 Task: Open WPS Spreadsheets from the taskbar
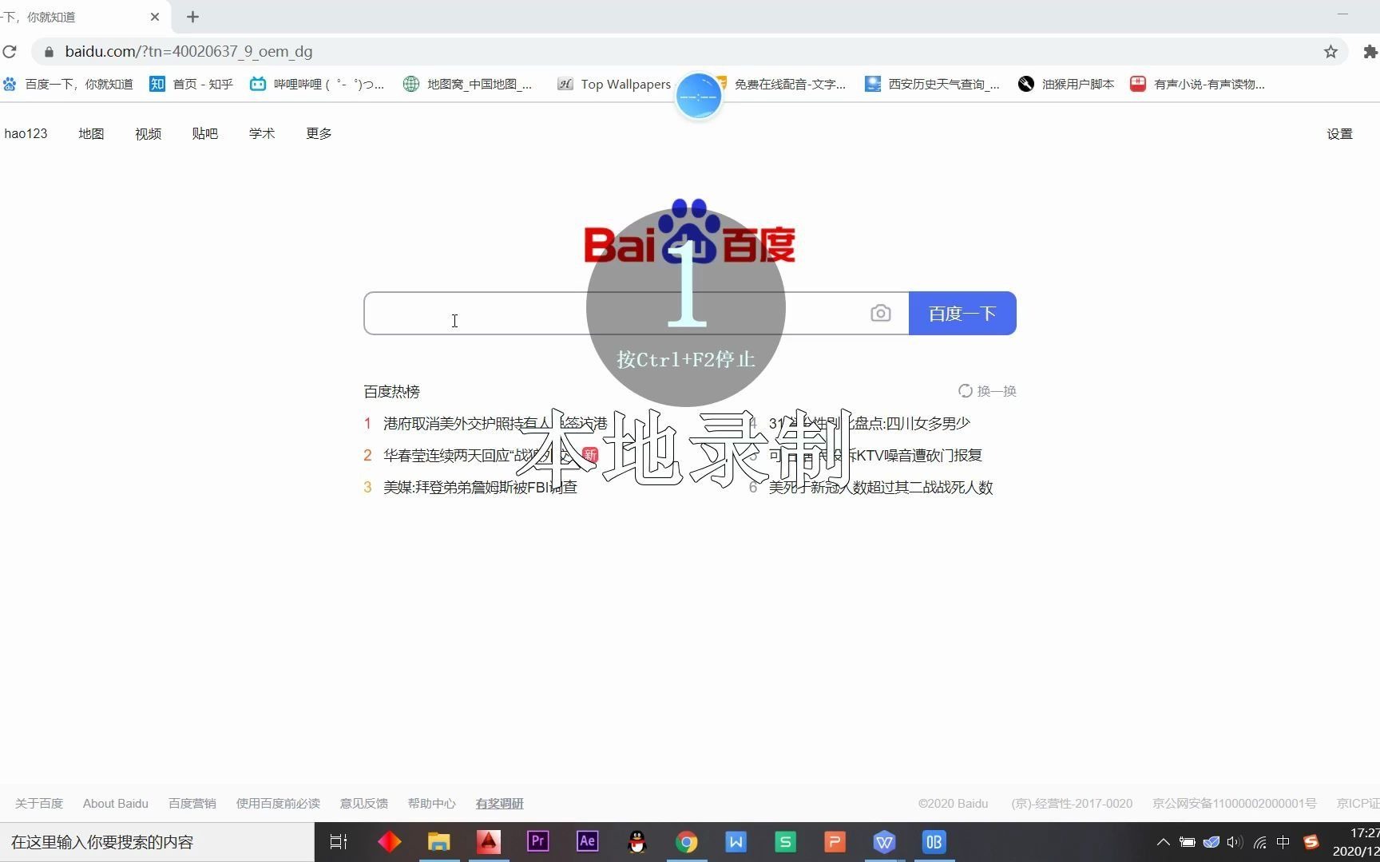point(786,842)
